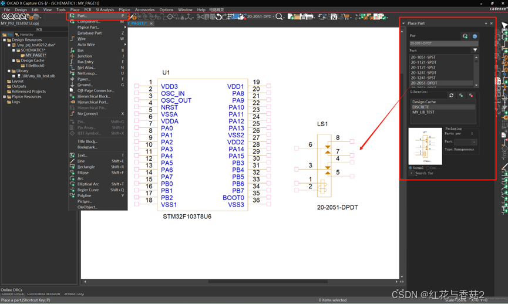Click the refresh libraries icon
This screenshot has height=304, width=508.
[x=451, y=95]
